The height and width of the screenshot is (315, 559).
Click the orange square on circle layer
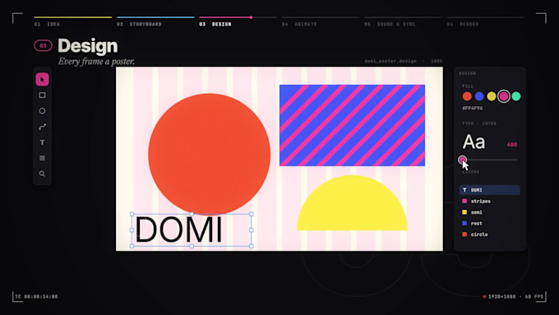pyautogui.click(x=464, y=234)
